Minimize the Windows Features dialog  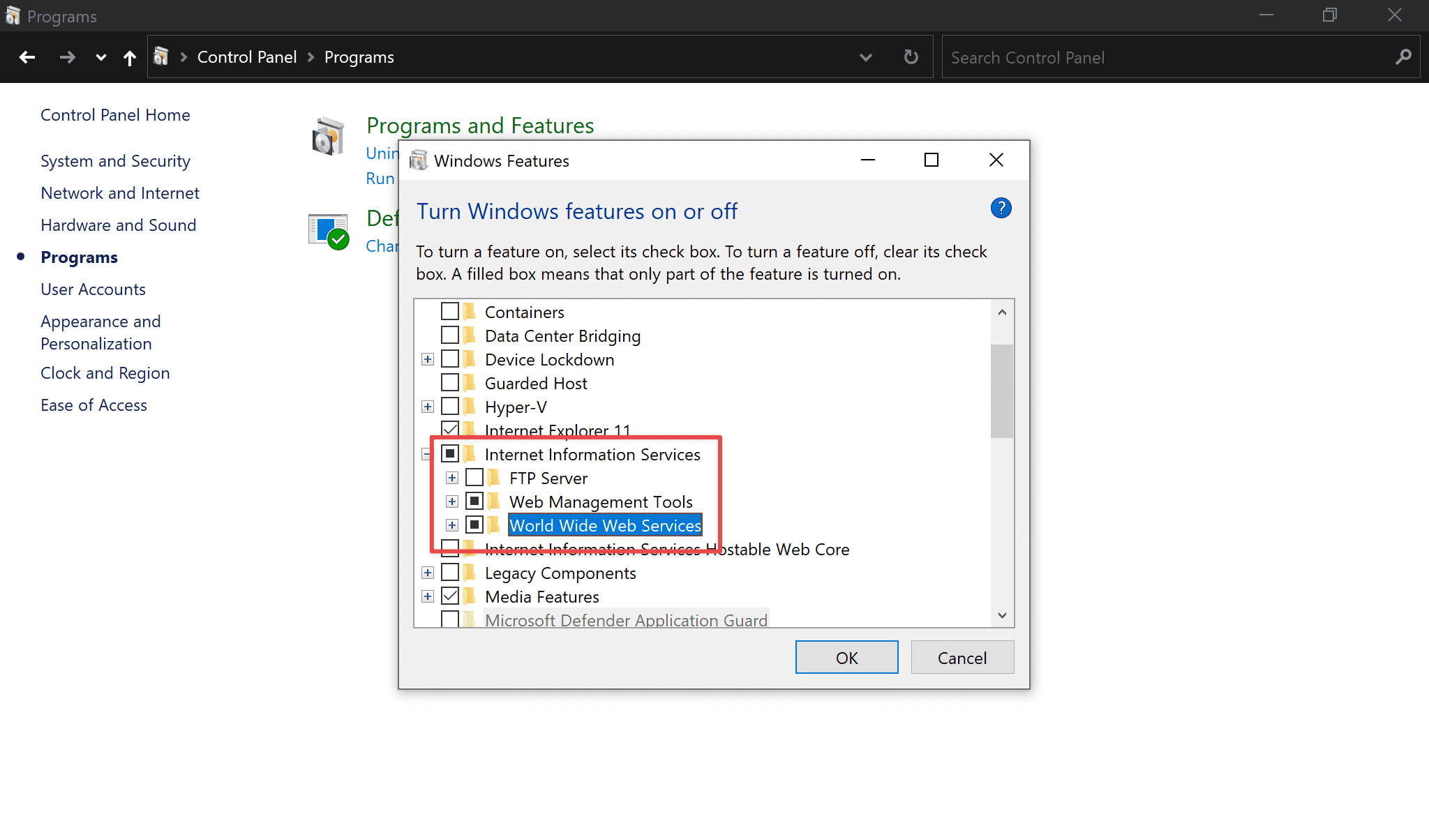868,160
